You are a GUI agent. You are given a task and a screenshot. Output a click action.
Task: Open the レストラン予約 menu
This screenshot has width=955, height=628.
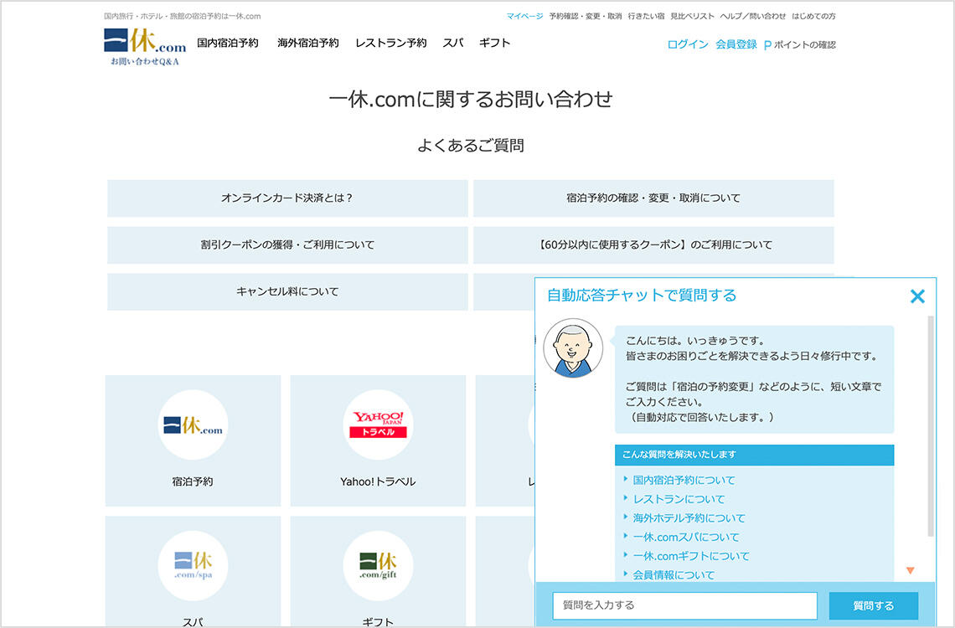(x=391, y=43)
